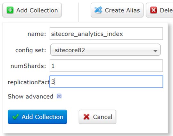This screenshot has height=136, width=173.
Task: Toggle the Show advanced checkbox icon
Action: 59,96
